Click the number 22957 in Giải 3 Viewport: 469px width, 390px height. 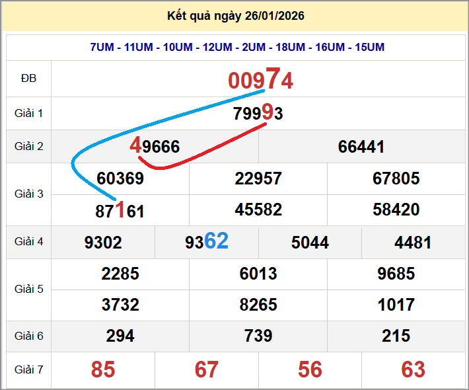pos(258,178)
